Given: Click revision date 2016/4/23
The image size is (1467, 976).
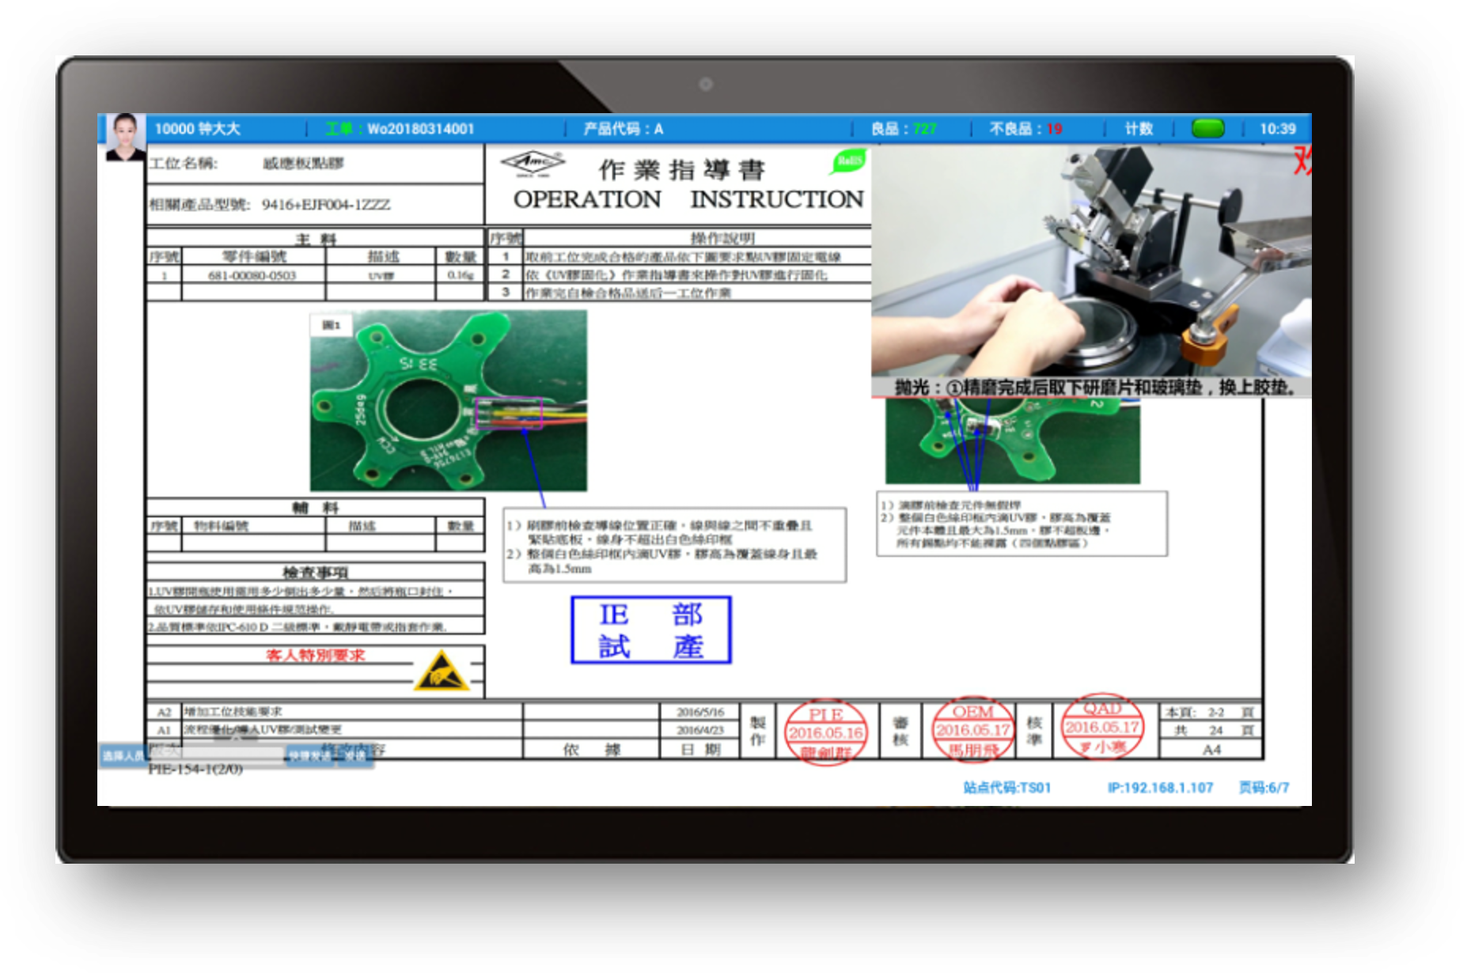Looking at the screenshot, I should pos(700,730).
